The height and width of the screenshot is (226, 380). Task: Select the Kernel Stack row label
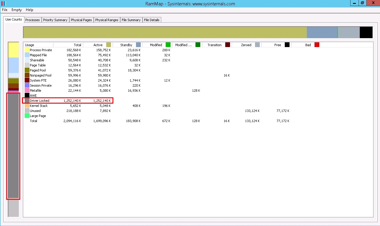point(39,106)
